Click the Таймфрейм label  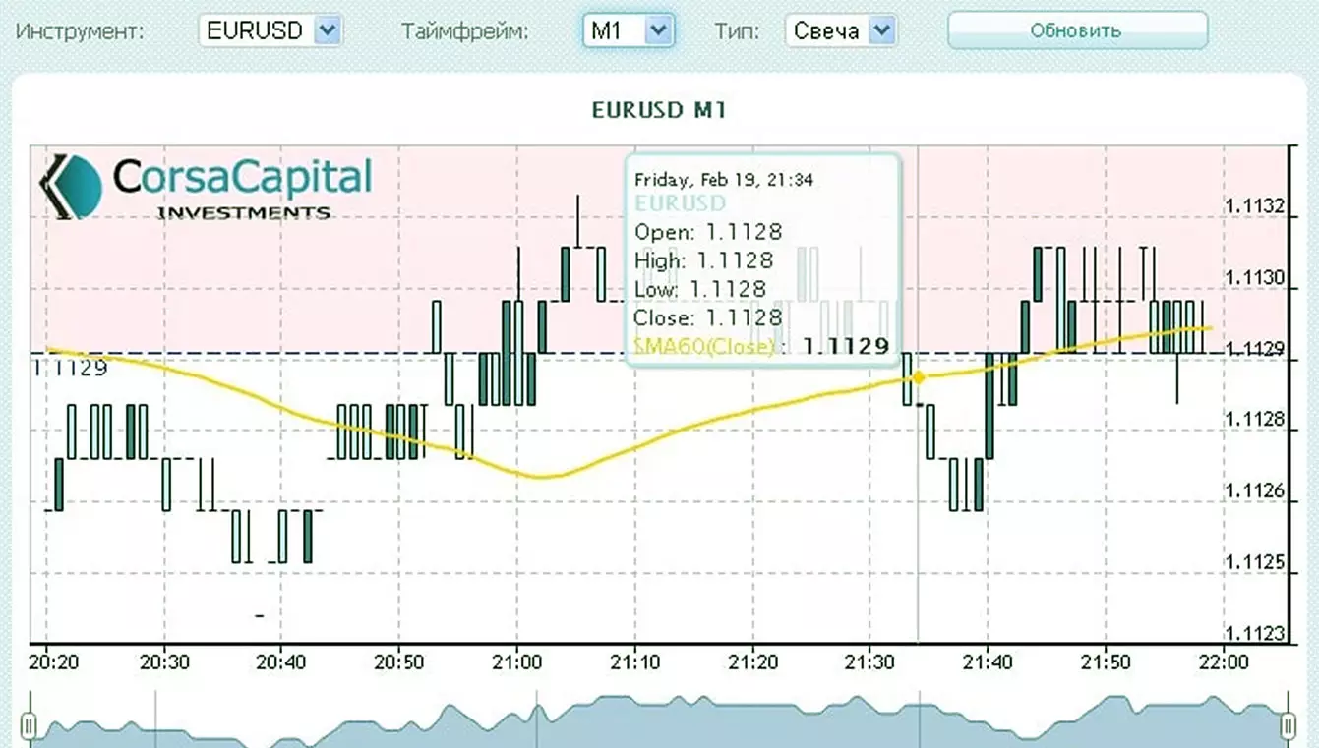click(x=464, y=31)
